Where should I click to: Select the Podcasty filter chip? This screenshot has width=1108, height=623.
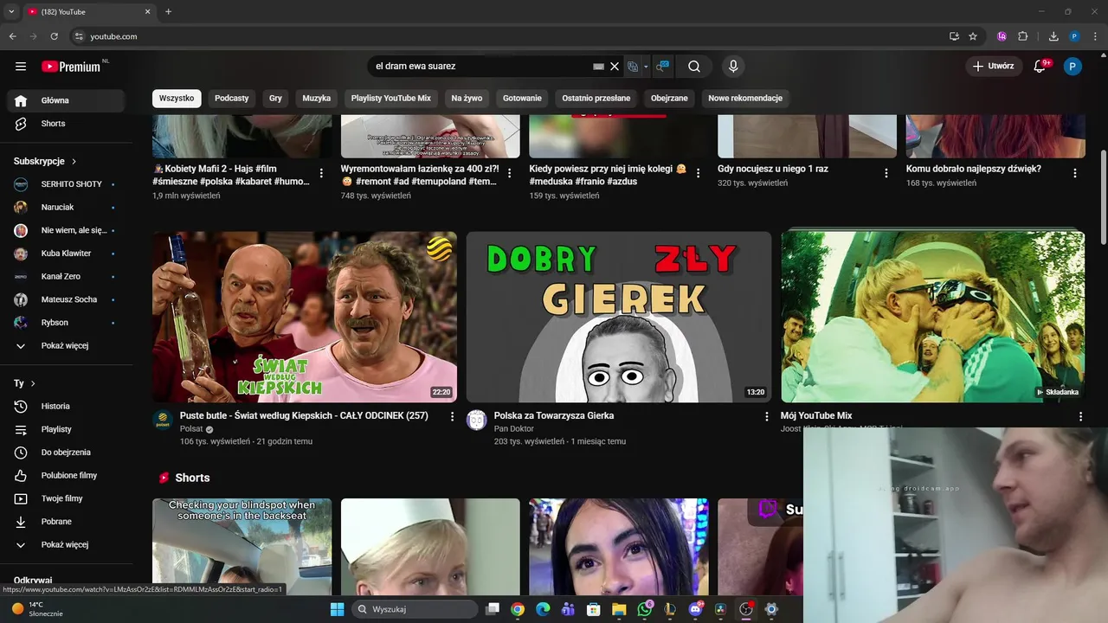tap(232, 98)
